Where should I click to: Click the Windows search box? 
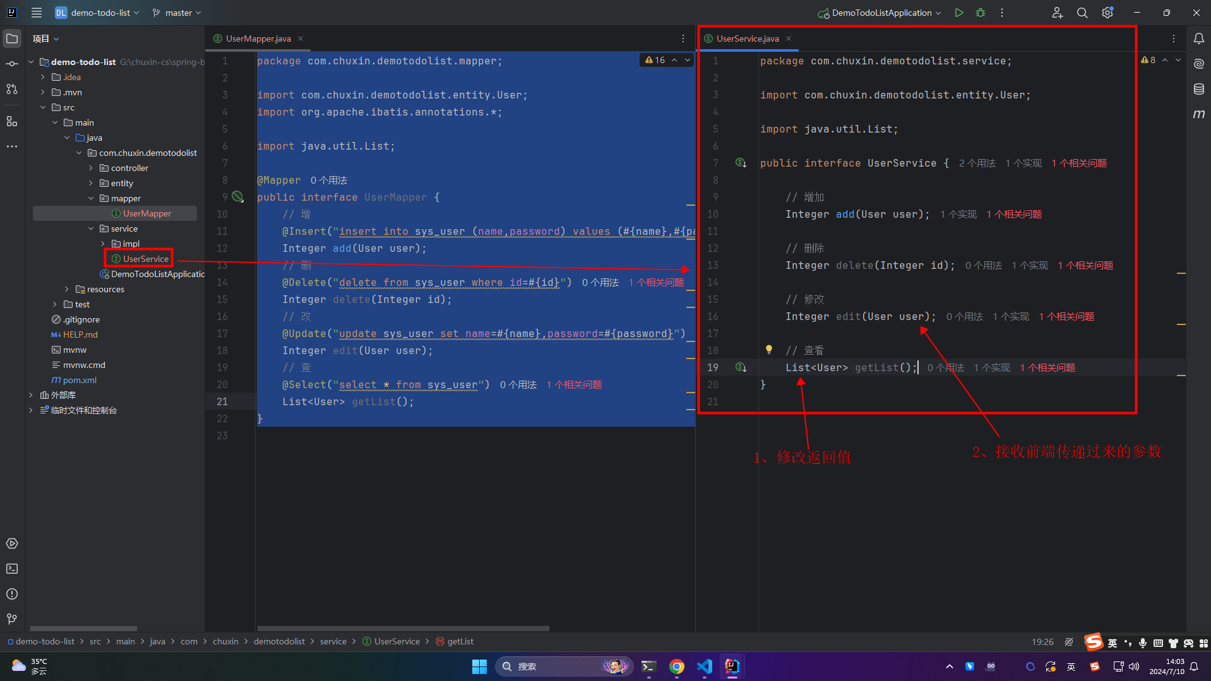click(563, 666)
